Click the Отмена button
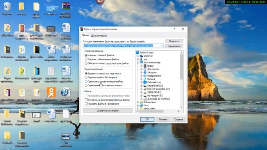Screen dimensions: 267x150 pos(163,120)
